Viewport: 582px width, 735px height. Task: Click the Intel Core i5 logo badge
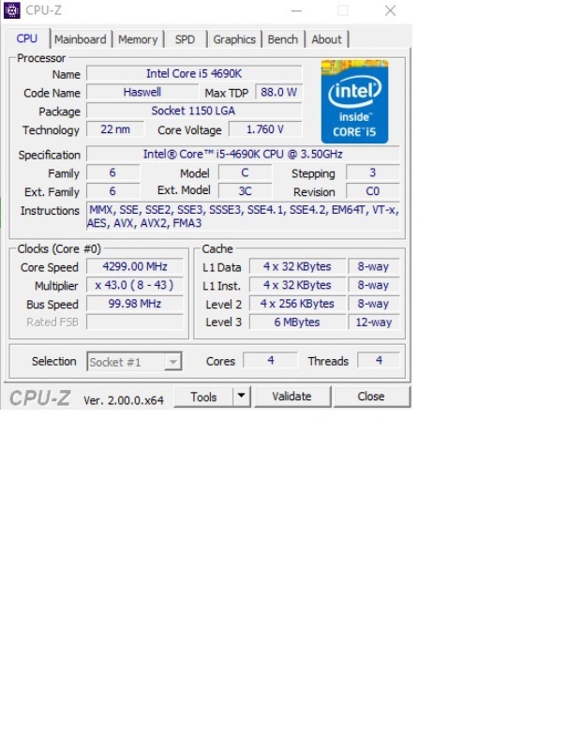pyautogui.click(x=354, y=101)
